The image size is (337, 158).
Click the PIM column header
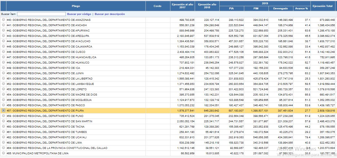coord(256,9)
